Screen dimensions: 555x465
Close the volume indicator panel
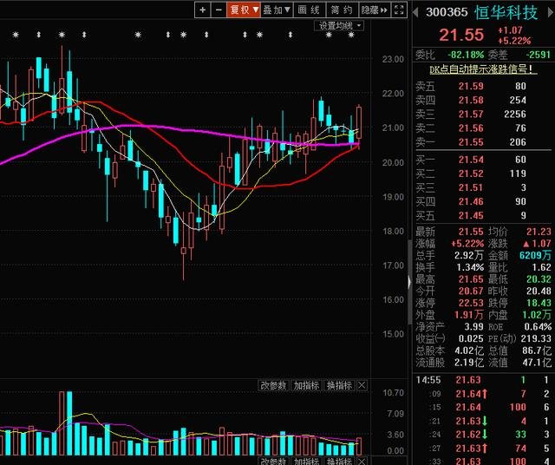362,385
